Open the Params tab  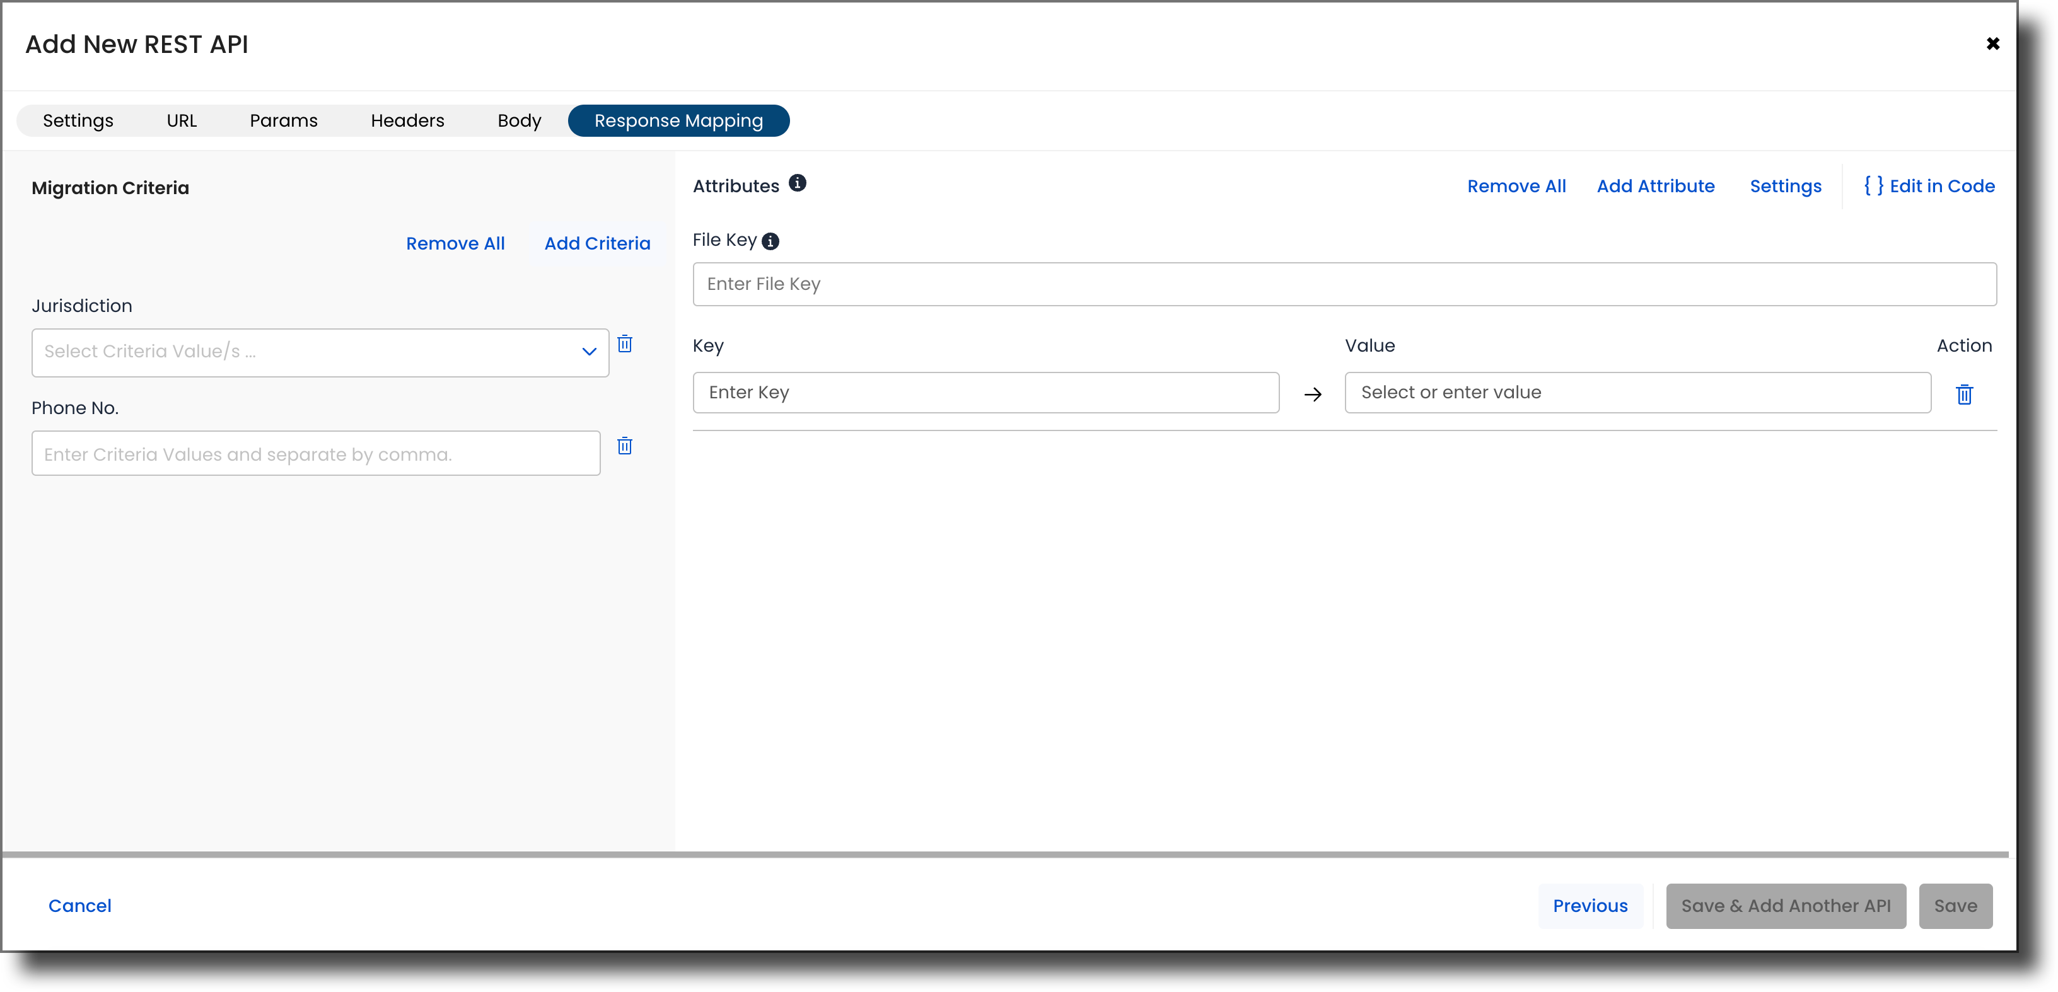[284, 120]
